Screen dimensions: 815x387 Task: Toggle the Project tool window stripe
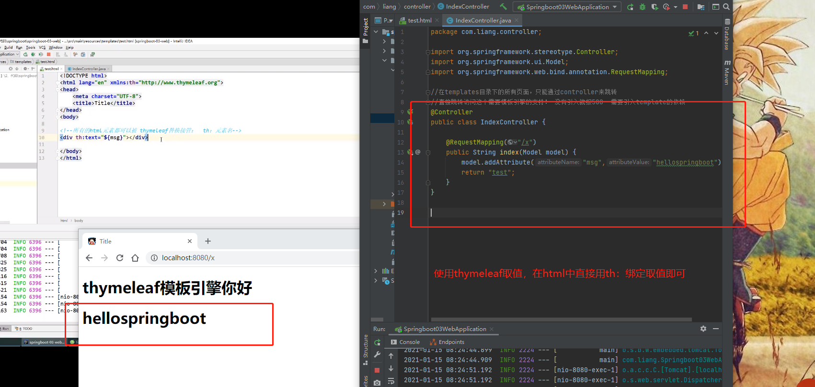click(366, 31)
